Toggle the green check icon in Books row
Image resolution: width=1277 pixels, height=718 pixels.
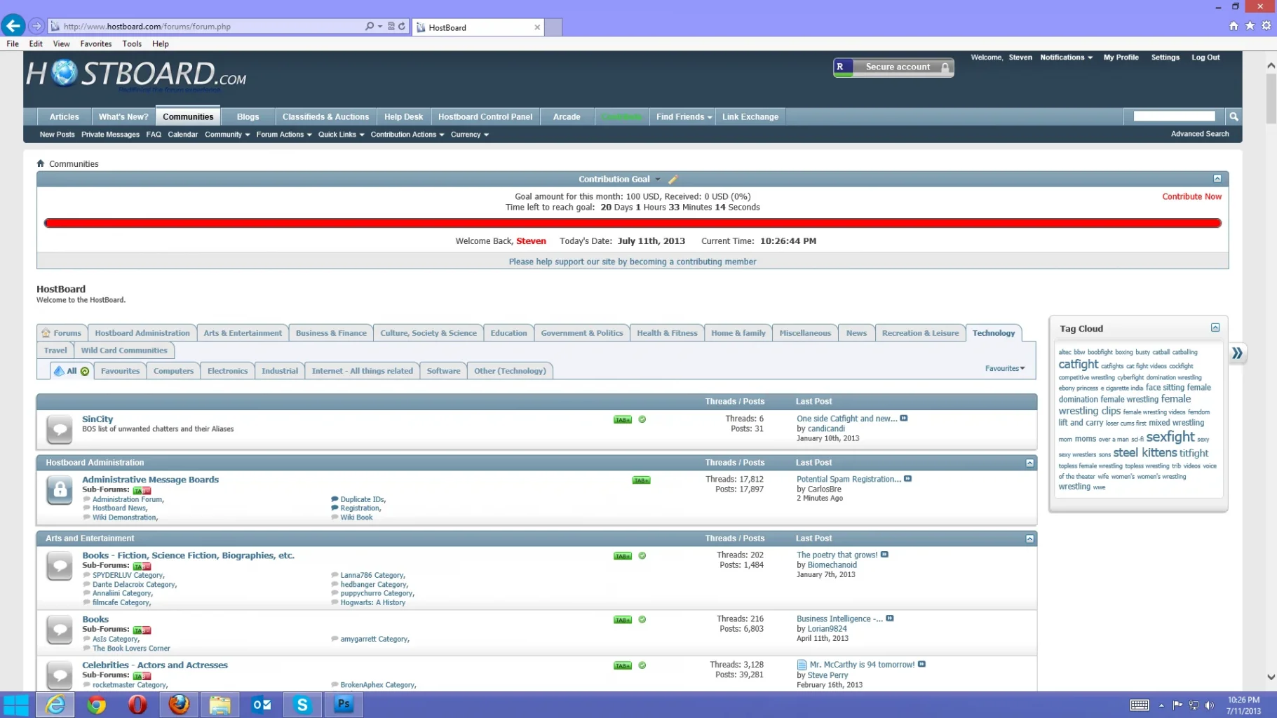(642, 620)
